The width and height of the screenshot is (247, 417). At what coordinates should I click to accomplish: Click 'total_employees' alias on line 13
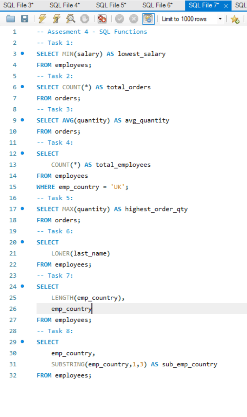pyautogui.click(x=123, y=165)
